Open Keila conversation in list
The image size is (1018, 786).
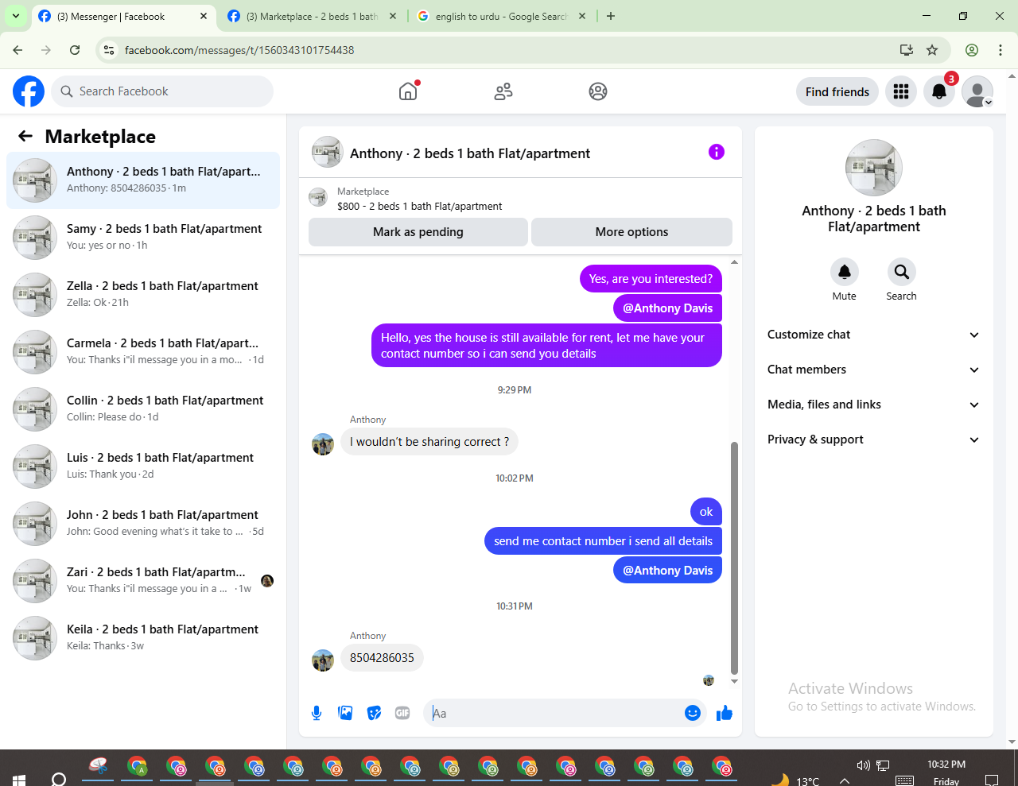coord(143,637)
